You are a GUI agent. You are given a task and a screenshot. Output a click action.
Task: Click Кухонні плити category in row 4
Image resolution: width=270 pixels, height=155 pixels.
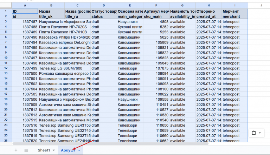[130, 27]
